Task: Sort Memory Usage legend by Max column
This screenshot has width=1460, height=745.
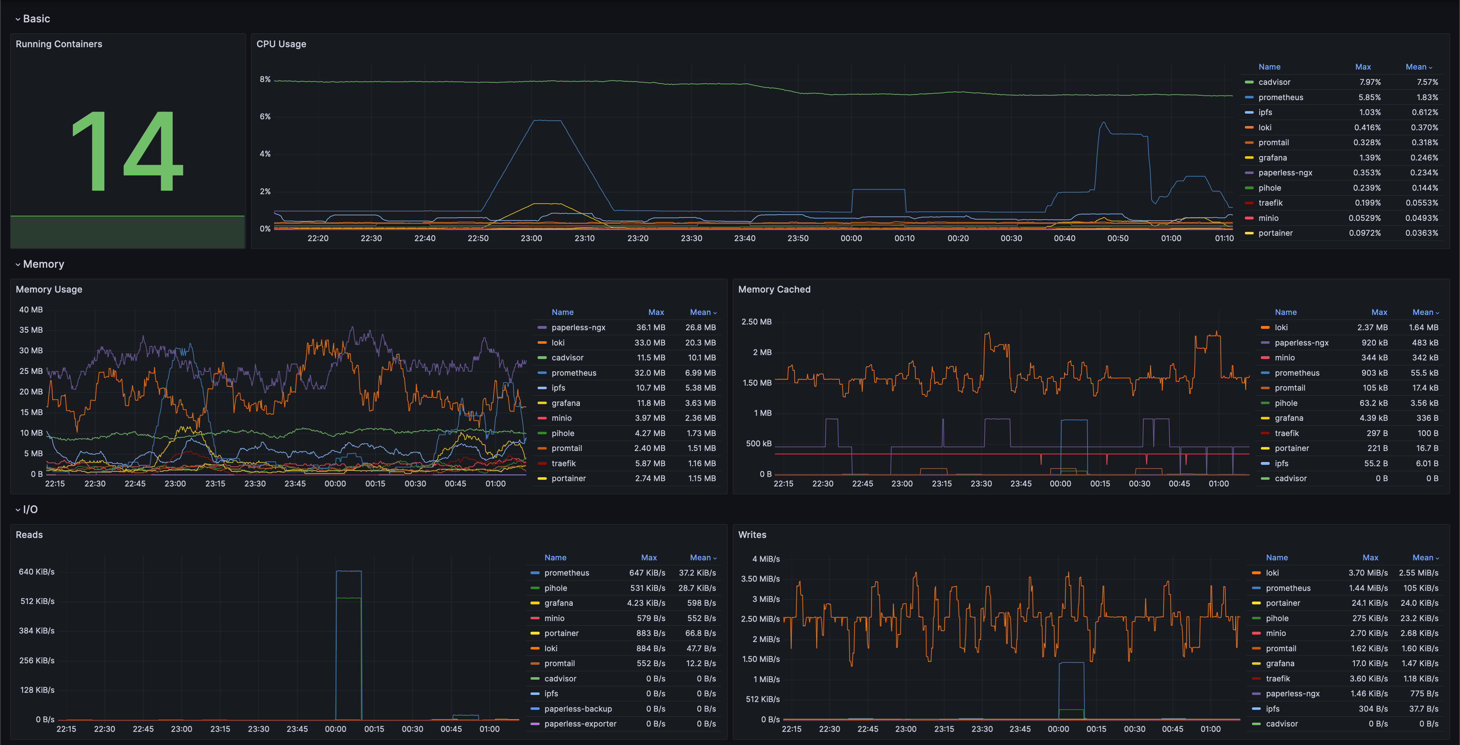Action: 656,312
